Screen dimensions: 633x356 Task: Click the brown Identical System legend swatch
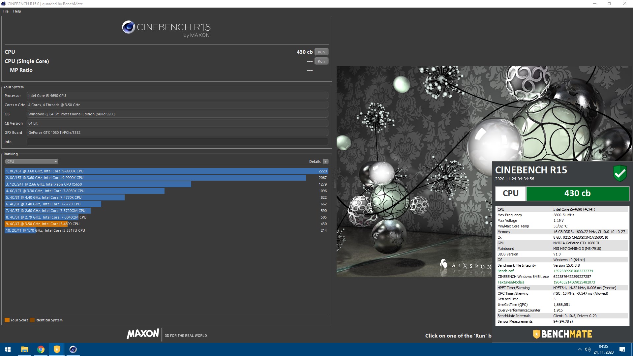32,320
